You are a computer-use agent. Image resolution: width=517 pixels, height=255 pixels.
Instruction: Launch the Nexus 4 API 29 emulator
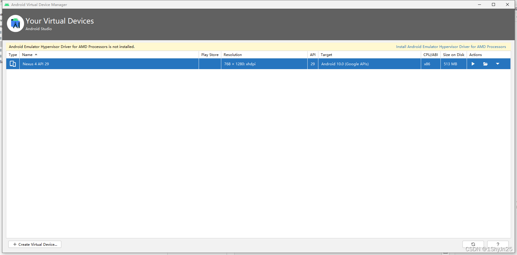pyautogui.click(x=473, y=64)
